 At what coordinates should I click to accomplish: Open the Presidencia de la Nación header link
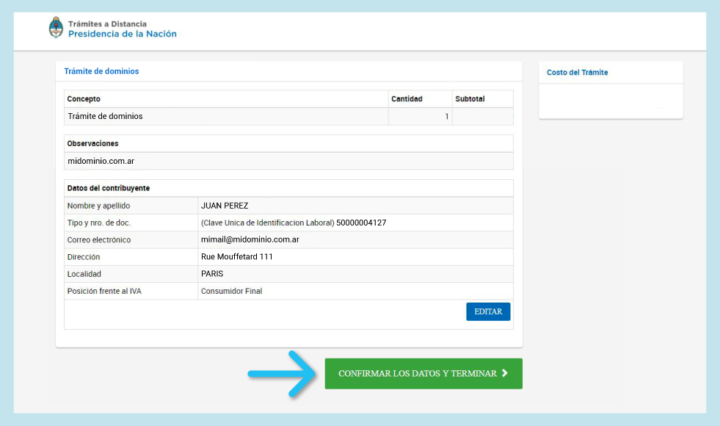tap(122, 34)
